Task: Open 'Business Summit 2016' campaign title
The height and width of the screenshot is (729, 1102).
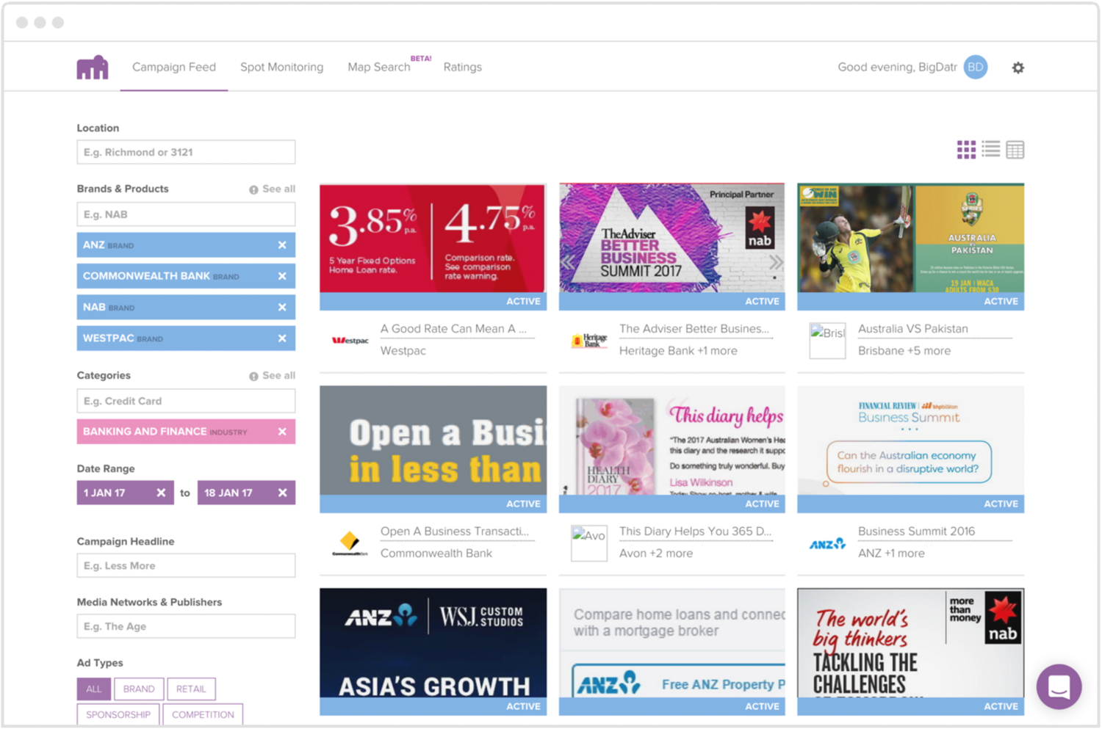Action: pos(917,532)
